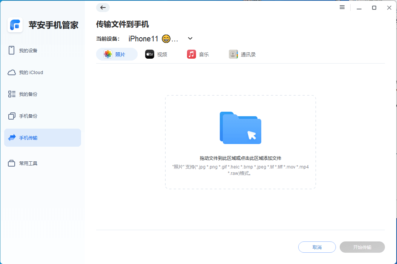Click the Apple TV icon next to 视频
This screenshot has height=264, width=397.
(x=149, y=54)
